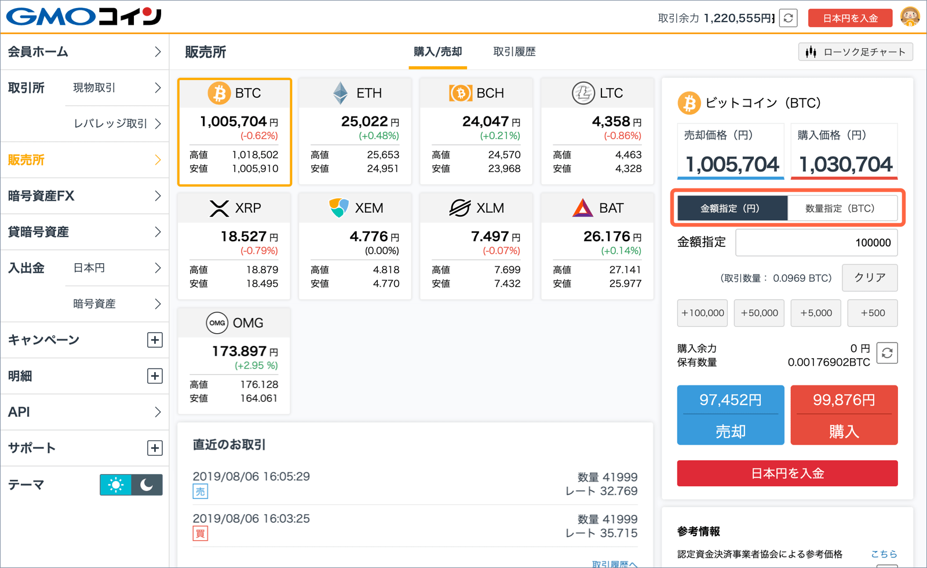Viewport: 927px width, 568px height.
Task: Enable dark theme with the moon toggle
Action: point(147,485)
